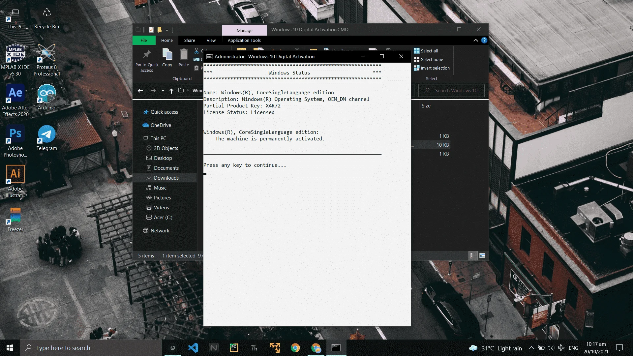Viewport: 633px width, 356px height.
Task: Click the taskbar search box
Action: pyautogui.click(x=91, y=348)
